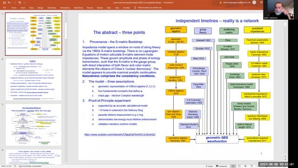
Task: Switch to Normal view icon
Action: (x=233, y=166)
